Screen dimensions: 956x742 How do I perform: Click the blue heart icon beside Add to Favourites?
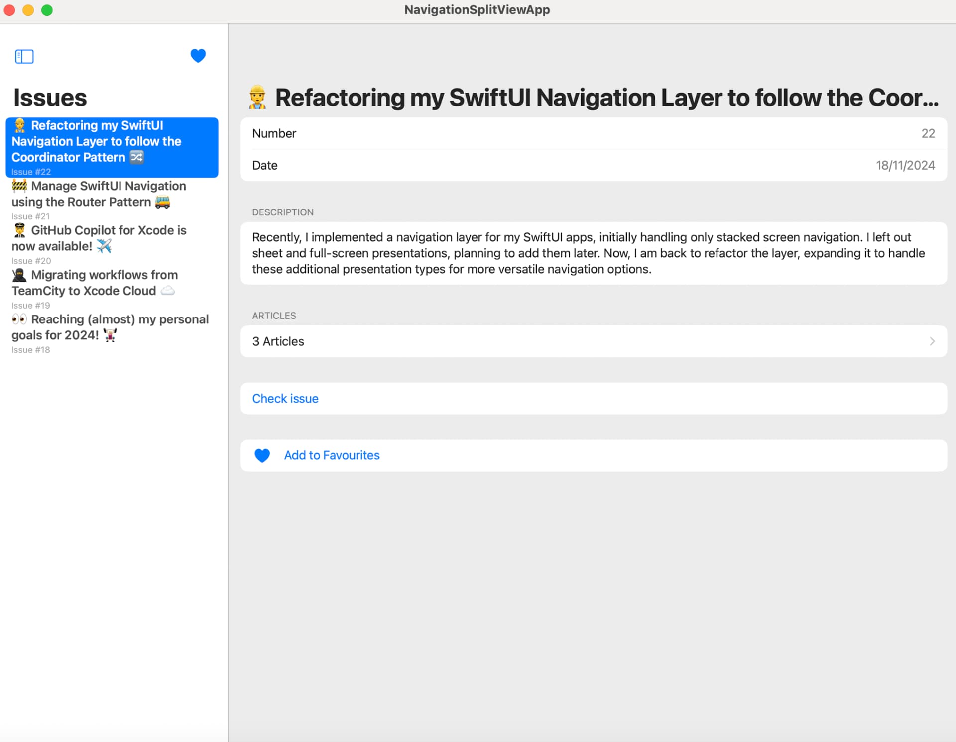point(262,455)
